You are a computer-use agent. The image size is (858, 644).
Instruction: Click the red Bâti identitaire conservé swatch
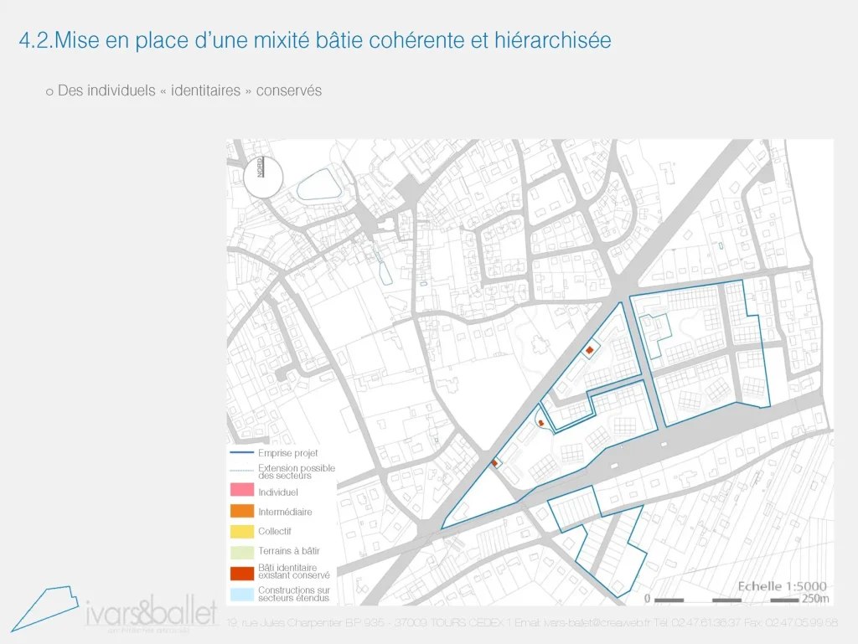coord(241,572)
